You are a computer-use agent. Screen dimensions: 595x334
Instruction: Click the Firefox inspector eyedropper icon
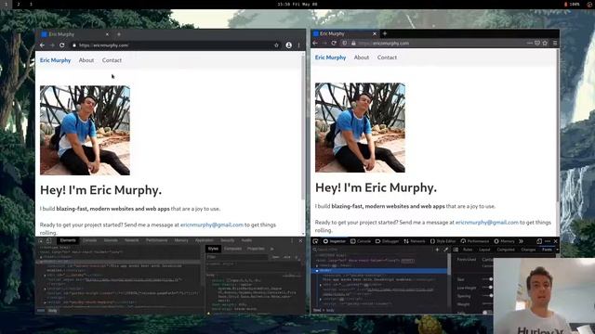point(446,250)
